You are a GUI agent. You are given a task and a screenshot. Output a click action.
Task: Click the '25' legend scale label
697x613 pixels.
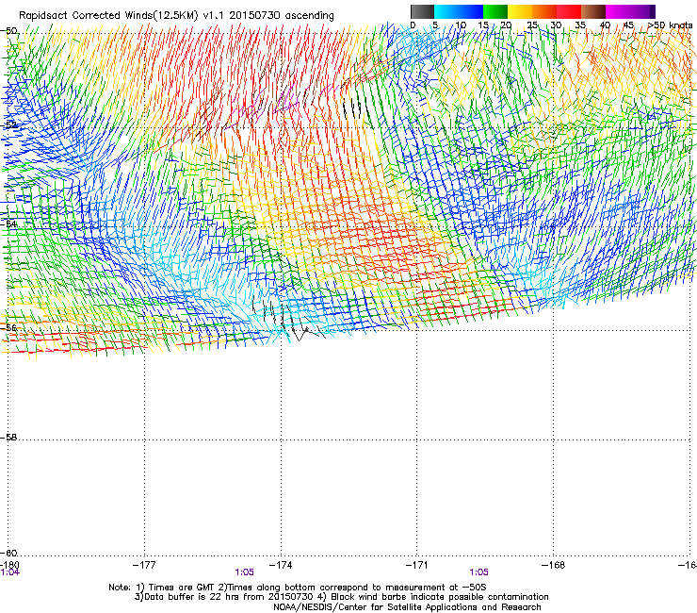coord(532,25)
